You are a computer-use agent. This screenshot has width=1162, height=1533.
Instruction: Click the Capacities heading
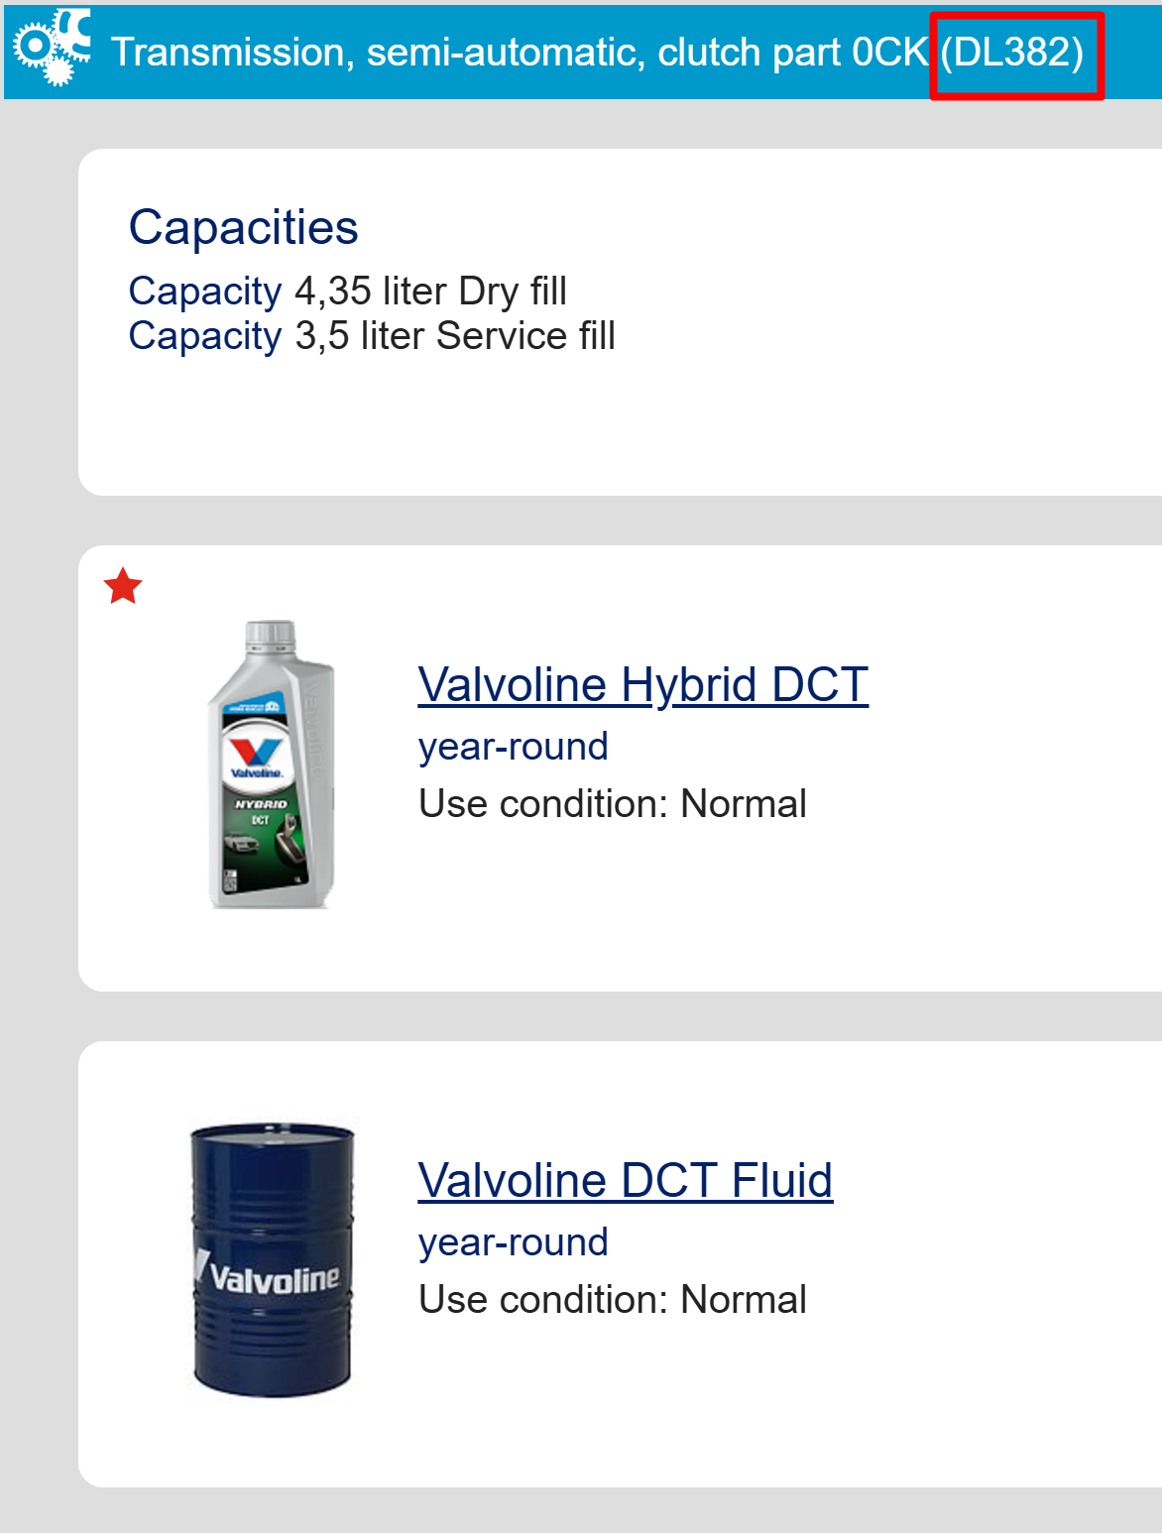click(x=244, y=227)
